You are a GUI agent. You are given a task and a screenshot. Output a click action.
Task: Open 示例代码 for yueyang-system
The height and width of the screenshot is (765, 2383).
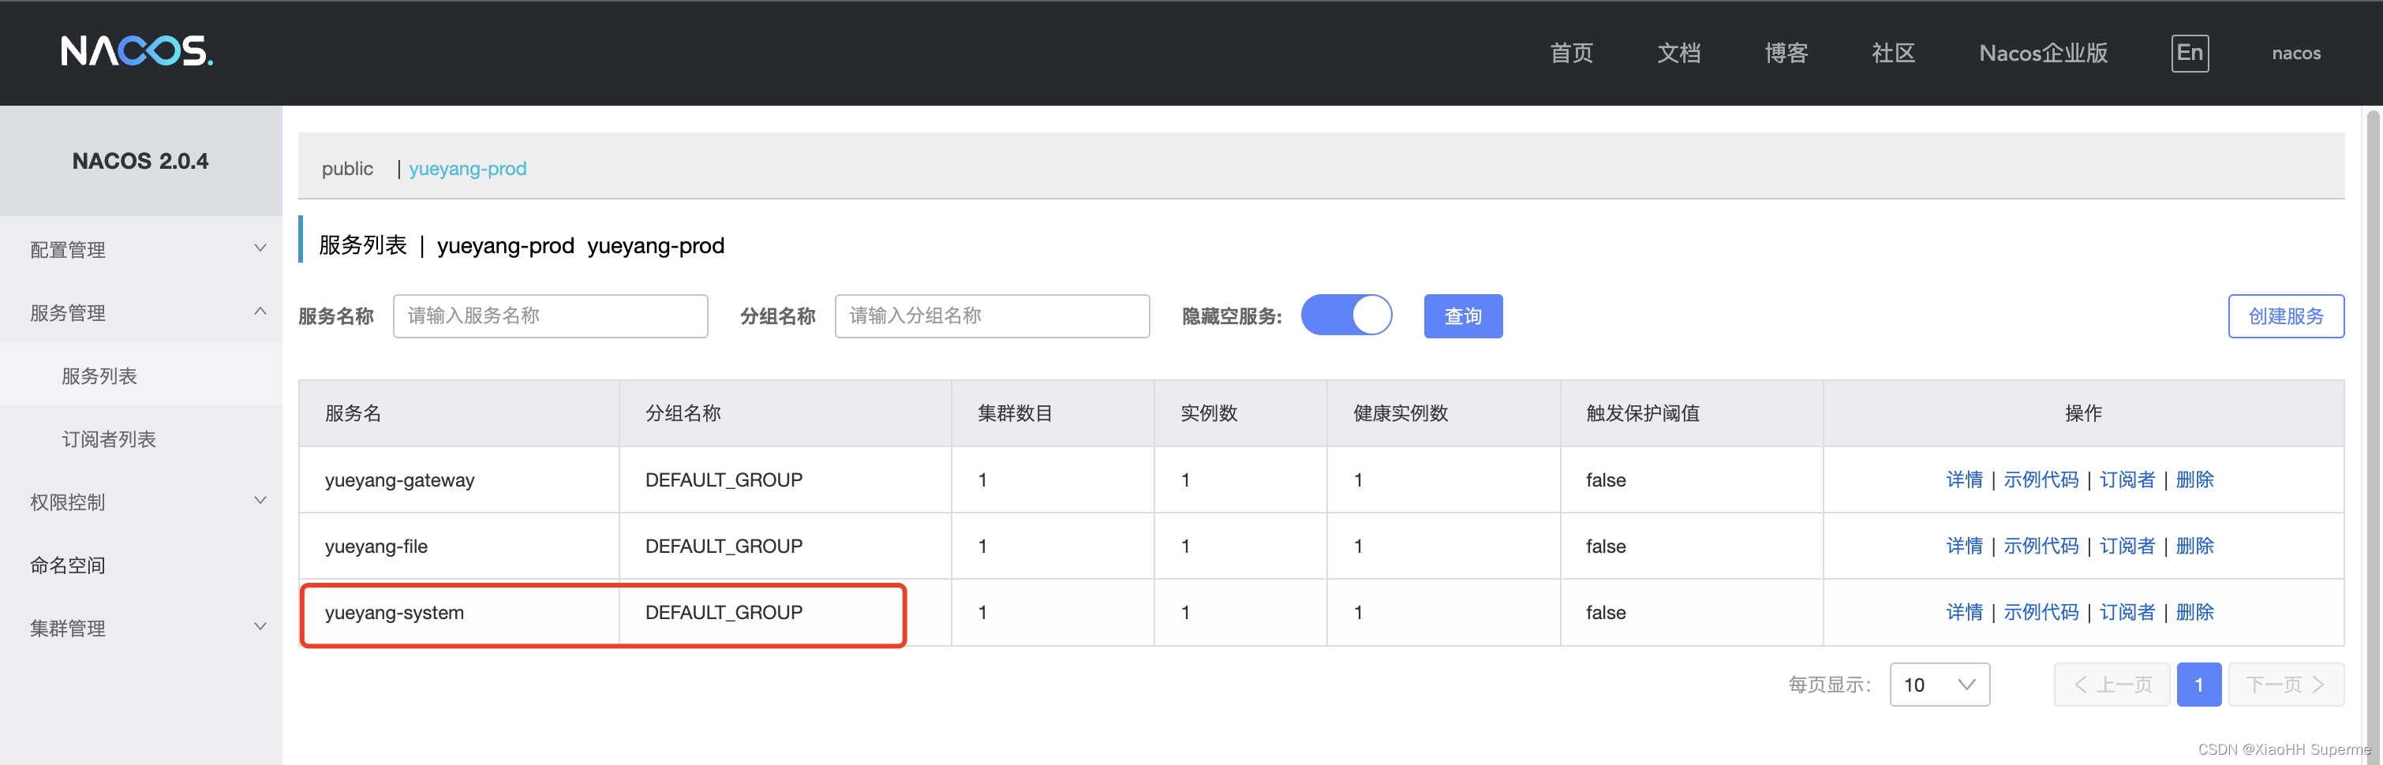(2041, 611)
